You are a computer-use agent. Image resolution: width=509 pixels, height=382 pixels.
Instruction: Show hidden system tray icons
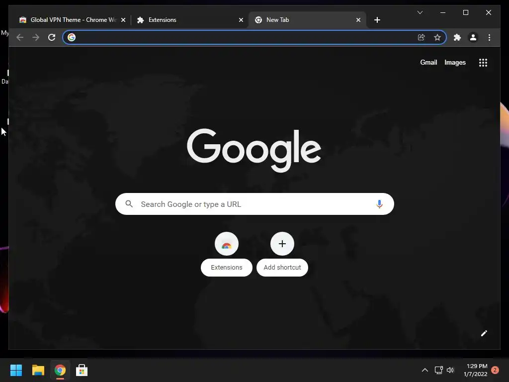pos(424,370)
